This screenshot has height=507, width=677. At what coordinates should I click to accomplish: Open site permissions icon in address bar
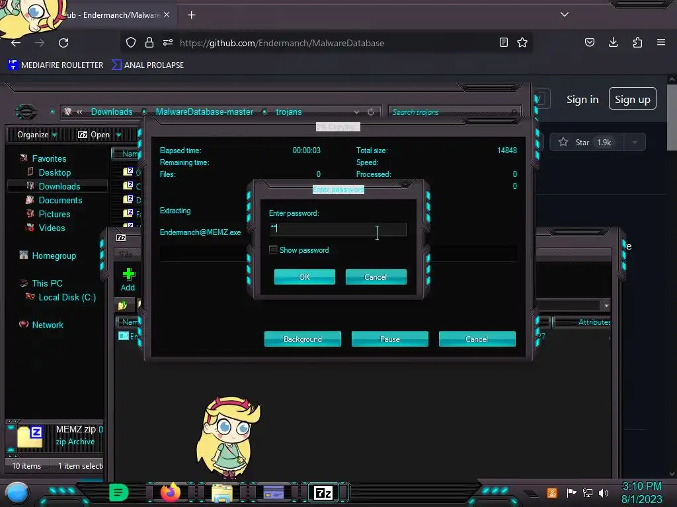pos(168,43)
